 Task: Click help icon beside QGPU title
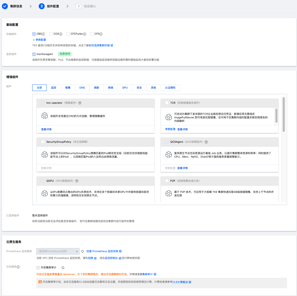[x=77, y=181]
